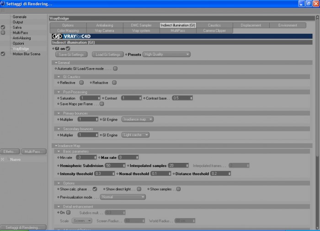The width and height of the screenshot is (320, 231).
Task: Open the Presets High Quality dropdown
Action: pos(166,54)
